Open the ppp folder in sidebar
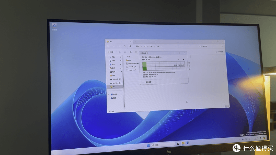Image resolution: width=276 pixels, height=155 pixels. point(112,75)
